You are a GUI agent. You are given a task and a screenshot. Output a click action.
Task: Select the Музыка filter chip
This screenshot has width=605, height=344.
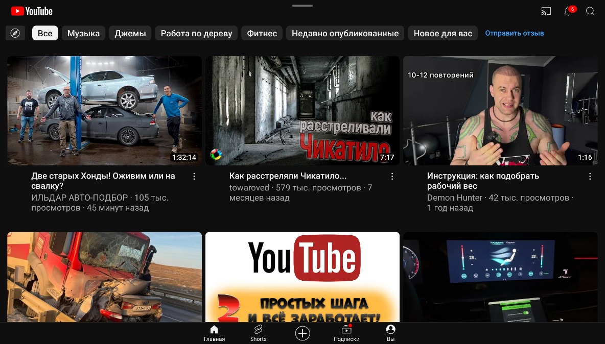point(83,33)
